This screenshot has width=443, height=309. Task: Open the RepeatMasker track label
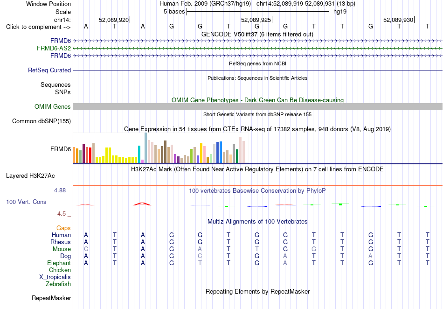coord(51,298)
